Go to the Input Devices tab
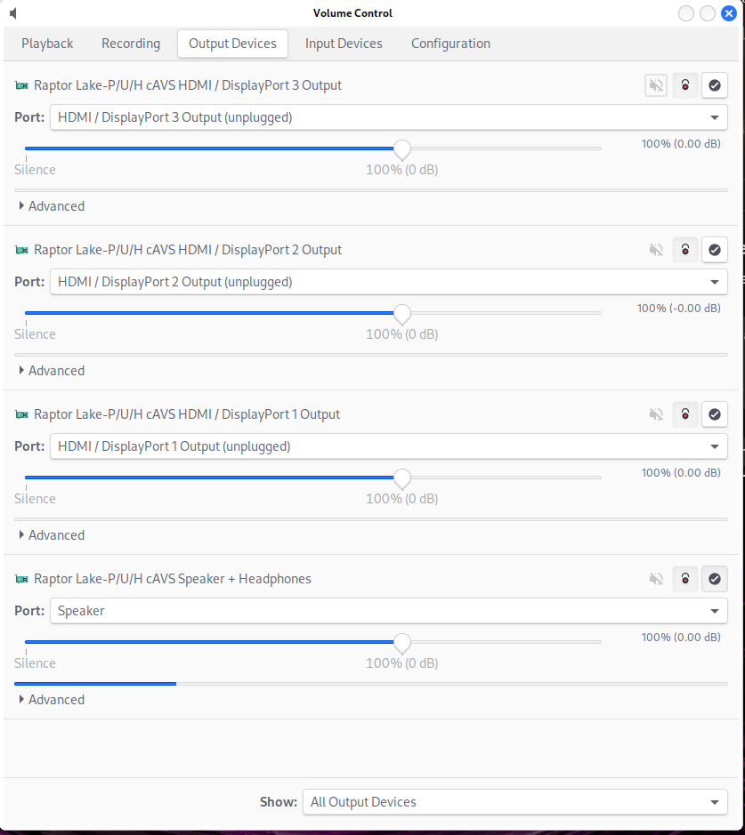745x835 pixels. tap(344, 44)
